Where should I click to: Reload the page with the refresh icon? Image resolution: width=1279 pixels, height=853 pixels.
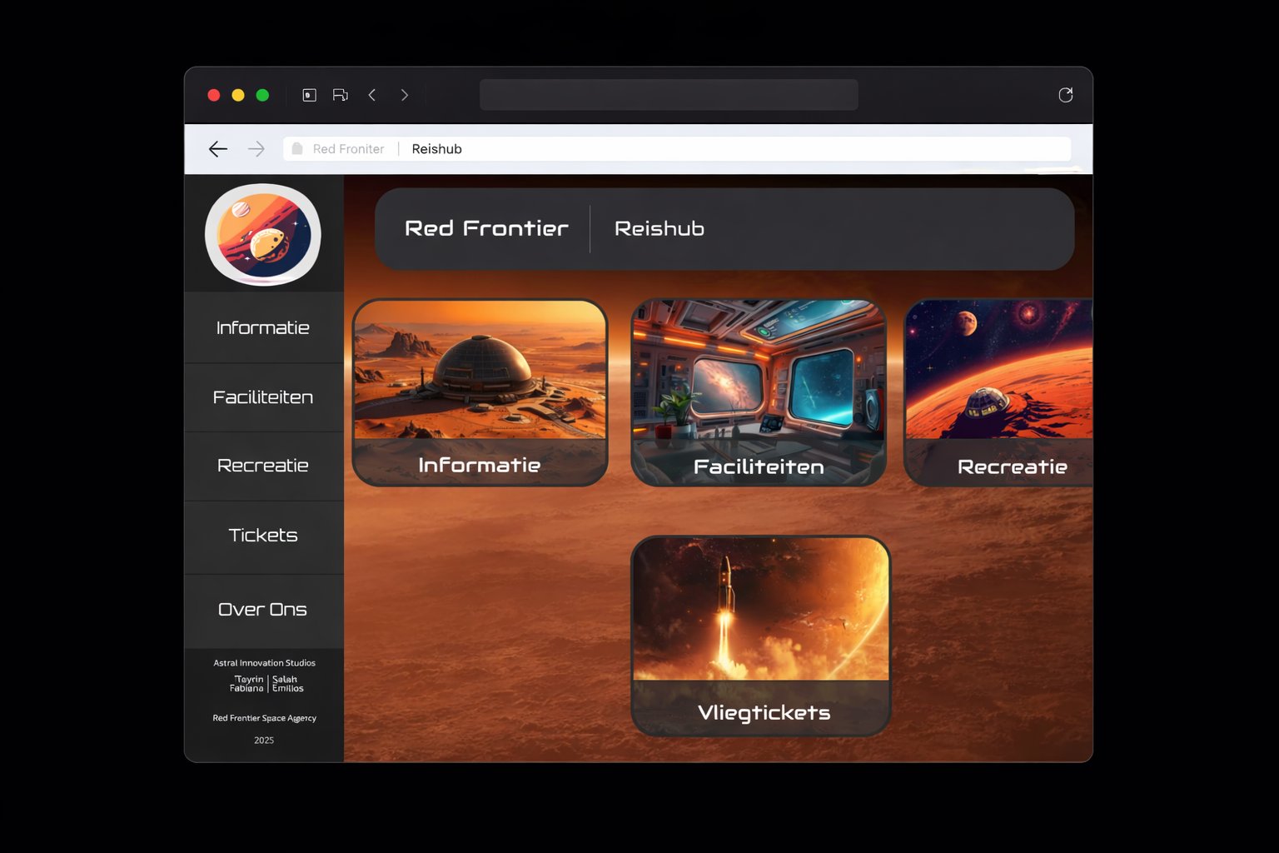tap(1065, 95)
